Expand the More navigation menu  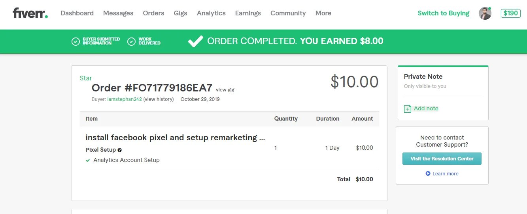click(x=323, y=13)
